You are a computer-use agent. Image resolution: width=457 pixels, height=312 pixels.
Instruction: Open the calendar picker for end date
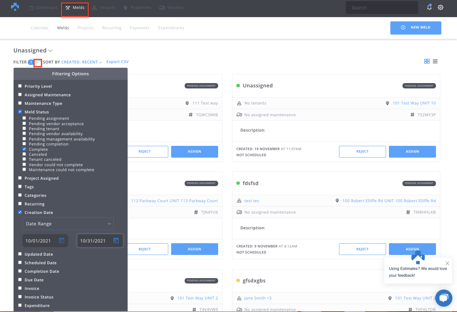click(x=116, y=241)
